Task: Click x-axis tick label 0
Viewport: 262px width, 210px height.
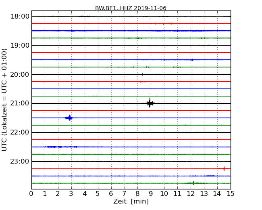Action: [x=31, y=193]
